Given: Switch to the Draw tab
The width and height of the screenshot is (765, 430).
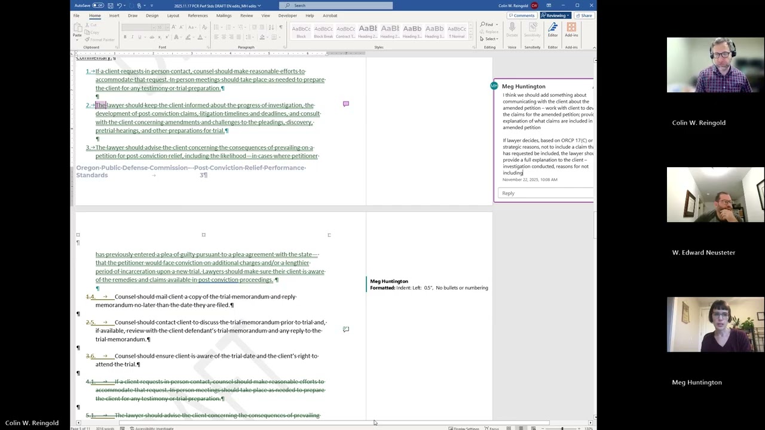Looking at the screenshot, I should [x=133, y=16].
